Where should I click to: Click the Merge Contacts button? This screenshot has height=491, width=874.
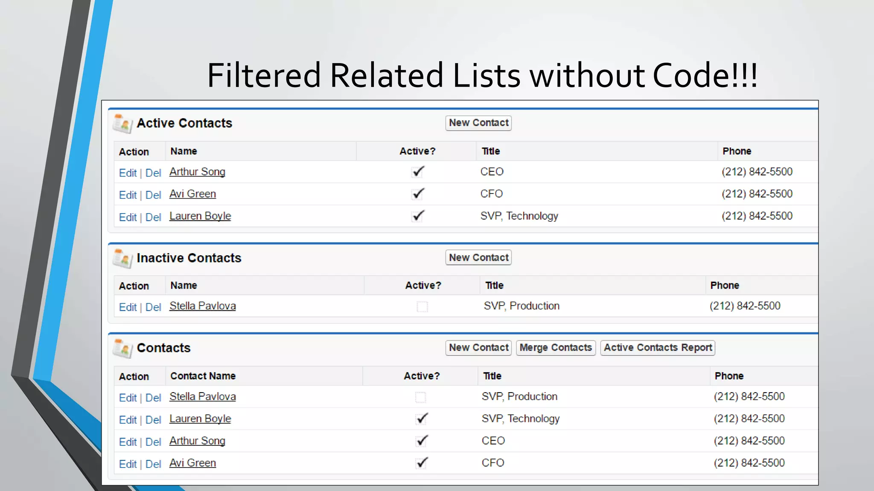click(x=556, y=347)
